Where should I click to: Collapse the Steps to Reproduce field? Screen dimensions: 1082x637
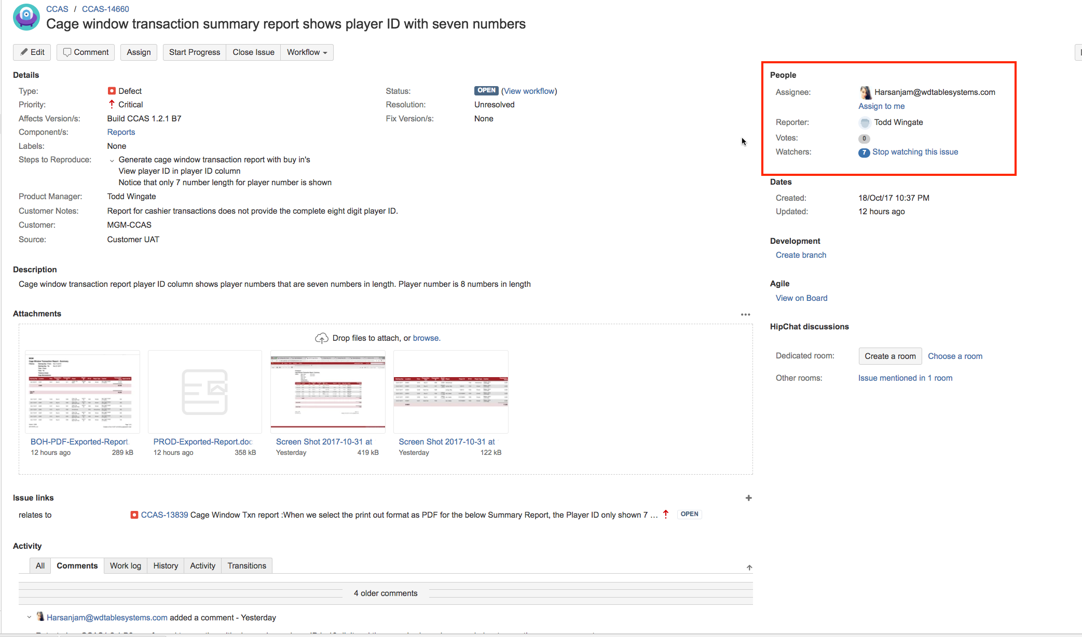112,160
